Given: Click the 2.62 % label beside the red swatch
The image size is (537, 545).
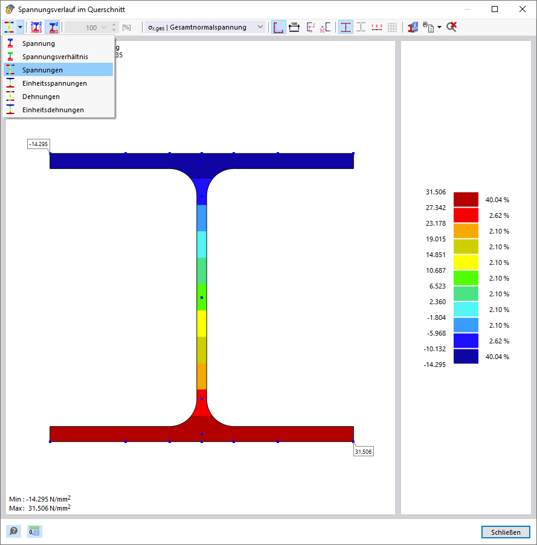Looking at the screenshot, I should click(x=499, y=215).
